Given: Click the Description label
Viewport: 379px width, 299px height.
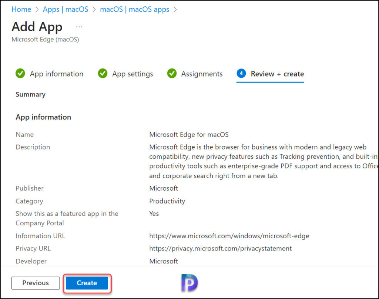Looking at the screenshot, I should (x=33, y=147).
